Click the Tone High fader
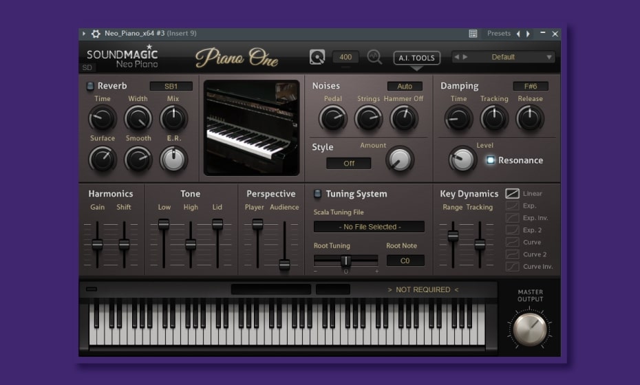Image resolution: width=640 pixels, height=385 pixels. click(x=191, y=245)
